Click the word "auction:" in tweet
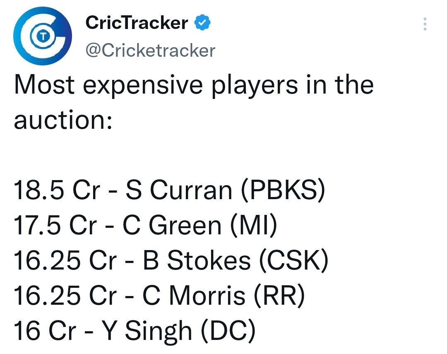Screen dimensions: 447x354 point(63,120)
